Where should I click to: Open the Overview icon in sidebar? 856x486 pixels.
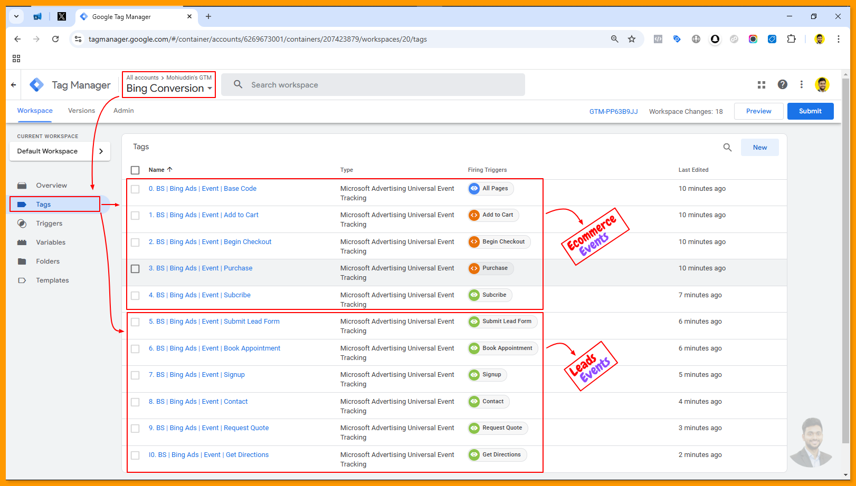click(x=22, y=185)
